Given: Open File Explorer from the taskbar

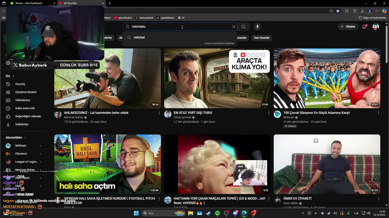Looking at the screenshot, I should (191, 213).
